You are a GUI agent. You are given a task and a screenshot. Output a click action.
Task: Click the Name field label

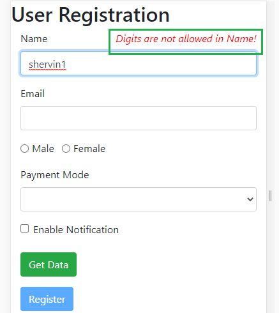pos(34,39)
